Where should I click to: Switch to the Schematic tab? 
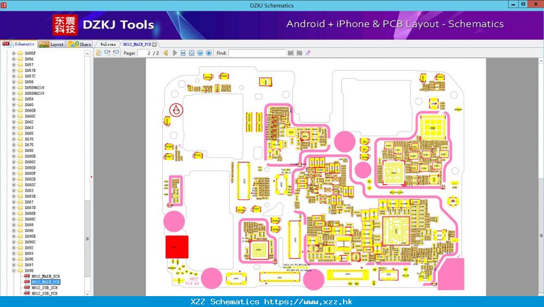click(x=19, y=44)
